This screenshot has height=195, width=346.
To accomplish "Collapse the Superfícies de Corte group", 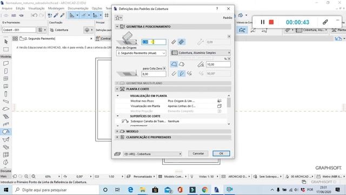I will coord(118,116).
